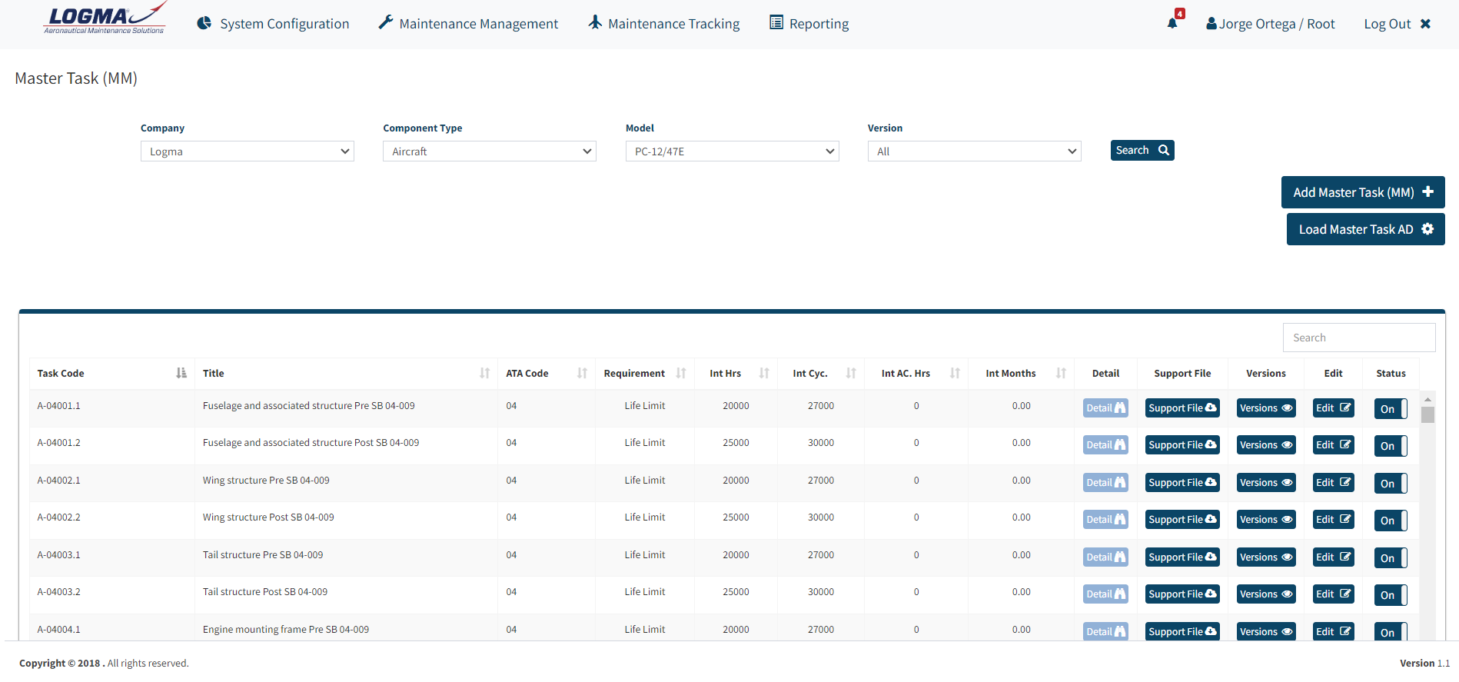
Task: Open System Configuration menu
Action: pos(273,24)
